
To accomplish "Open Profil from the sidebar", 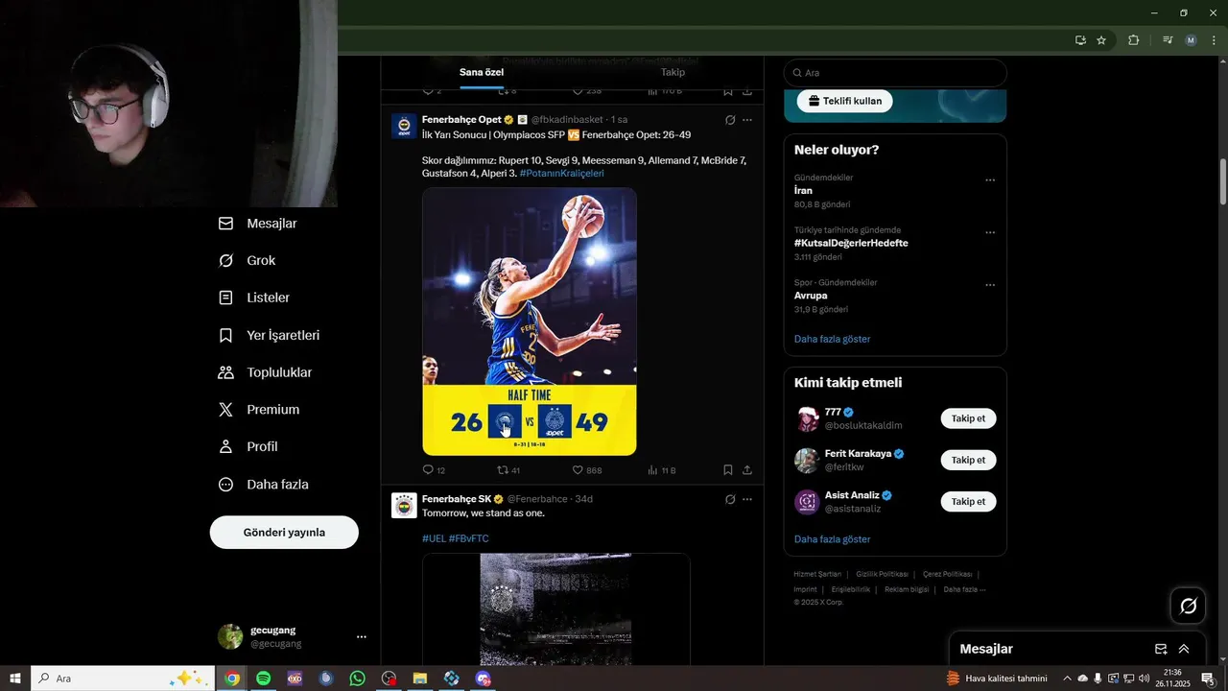I will point(248,447).
